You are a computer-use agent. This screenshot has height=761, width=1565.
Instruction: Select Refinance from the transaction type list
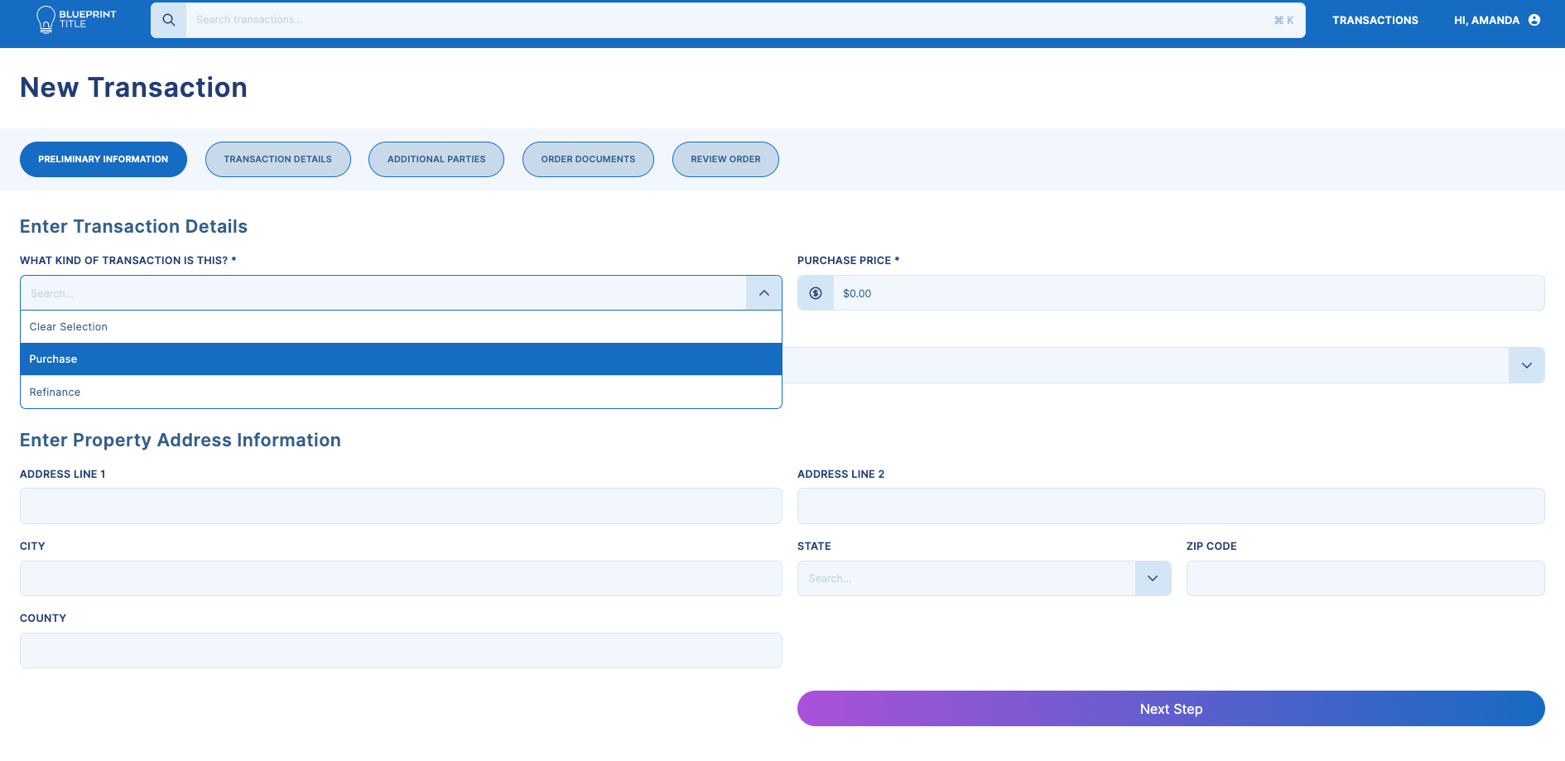click(x=401, y=392)
